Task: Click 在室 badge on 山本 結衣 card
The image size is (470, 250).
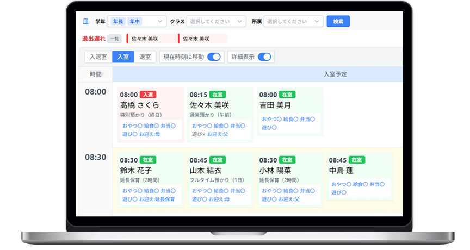Action: [217, 160]
